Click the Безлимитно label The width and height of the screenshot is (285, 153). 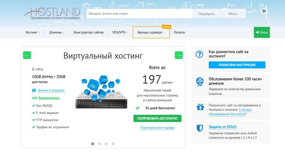pos(49,98)
